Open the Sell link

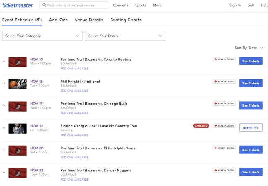(x=251, y=5)
